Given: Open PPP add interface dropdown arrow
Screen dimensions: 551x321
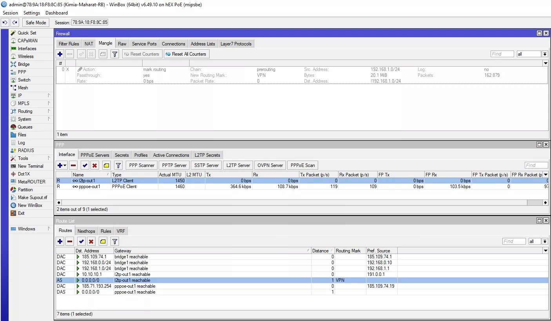Looking at the screenshot, I should [x=65, y=165].
